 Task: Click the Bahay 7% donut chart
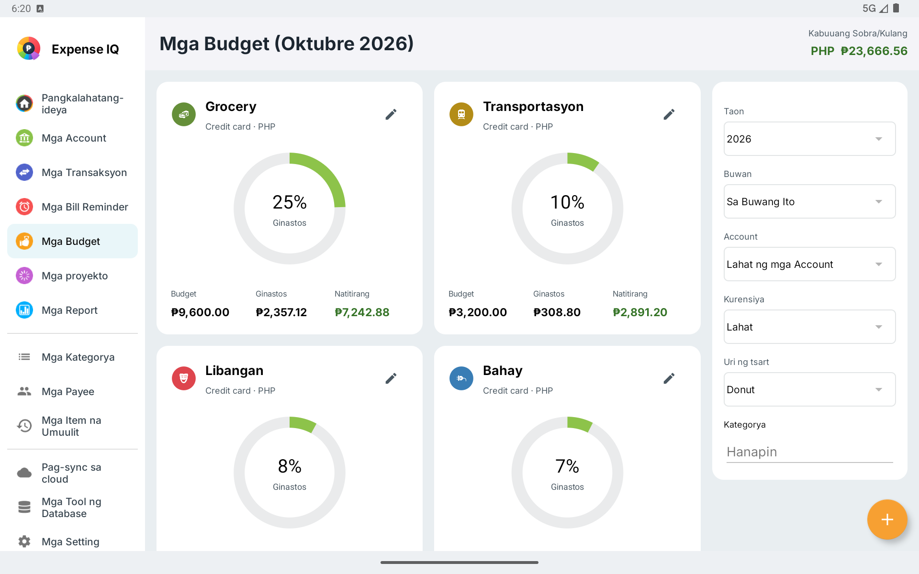(567, 473)
